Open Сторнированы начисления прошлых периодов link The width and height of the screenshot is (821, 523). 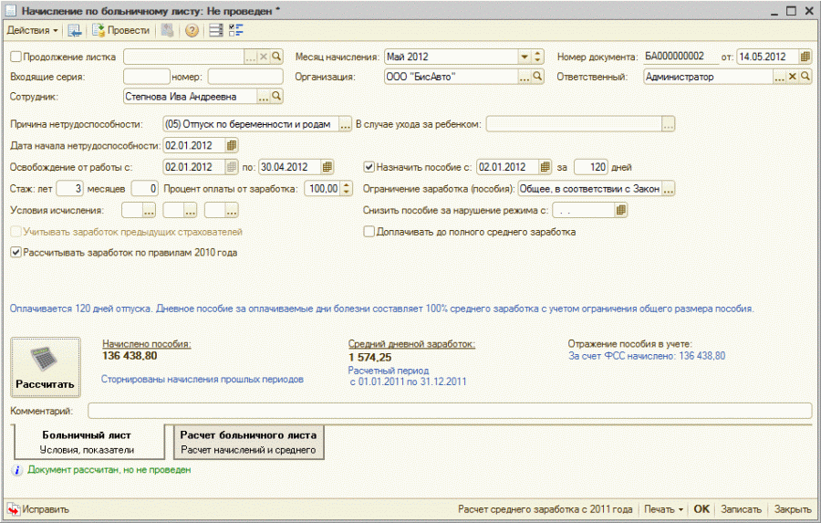pyautogui.click(x=202, y=378)
